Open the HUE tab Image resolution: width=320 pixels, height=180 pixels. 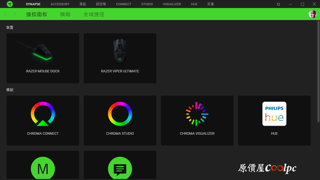coord(194,4)
